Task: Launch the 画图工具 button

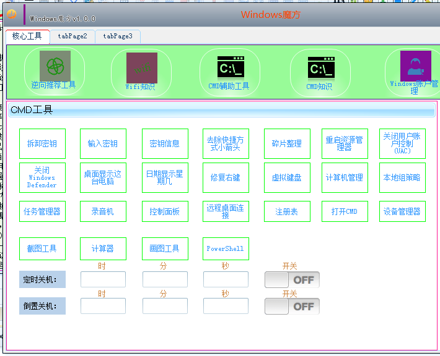Action: [165, 248]
